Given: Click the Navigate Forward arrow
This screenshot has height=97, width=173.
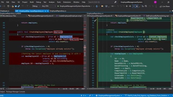Looking at the screenshot, I should pyautogui.click(x=130, y=6).
